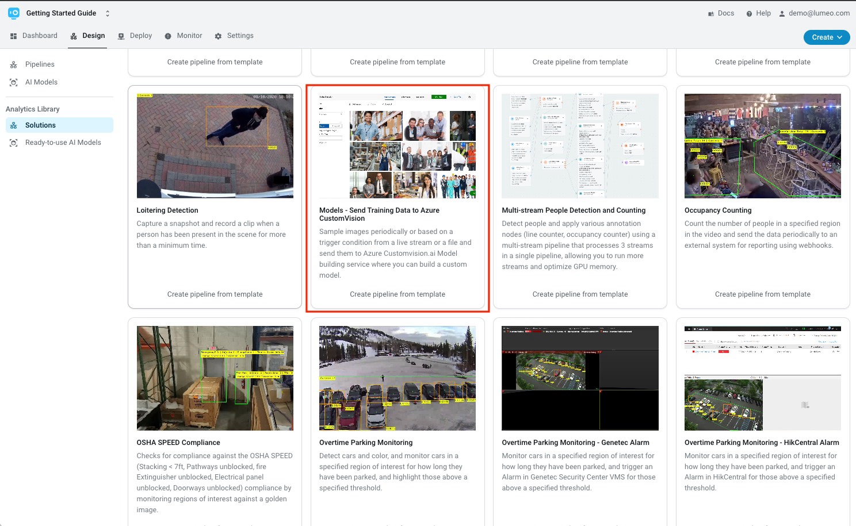Click the OSHA SPEED Compliance title

pyautogui.click(x=178, y=443)
